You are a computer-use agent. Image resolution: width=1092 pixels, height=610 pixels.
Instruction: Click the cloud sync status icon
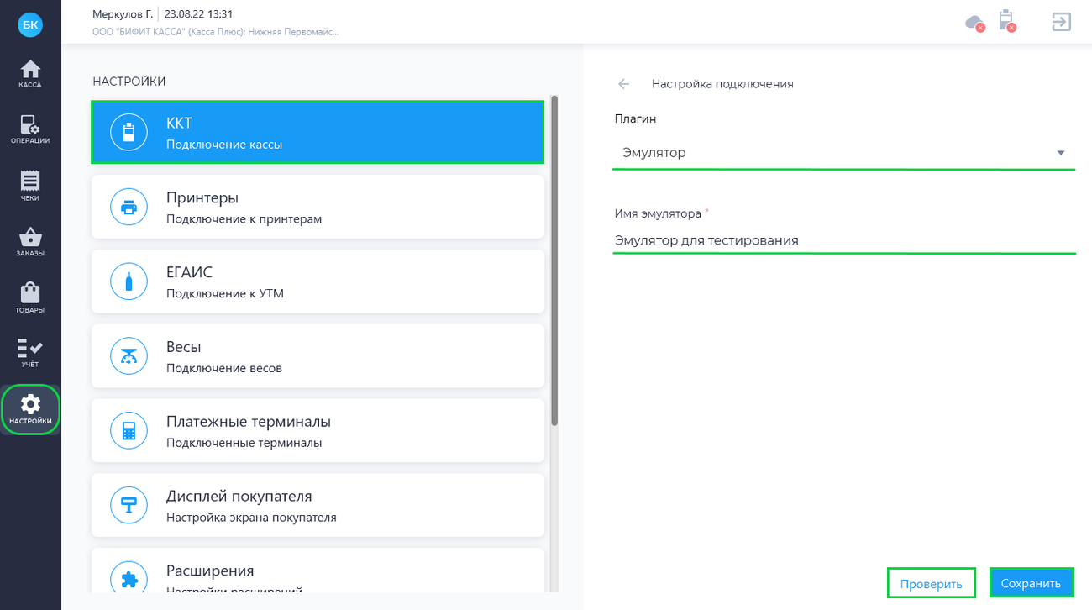[x=974, y=23]
